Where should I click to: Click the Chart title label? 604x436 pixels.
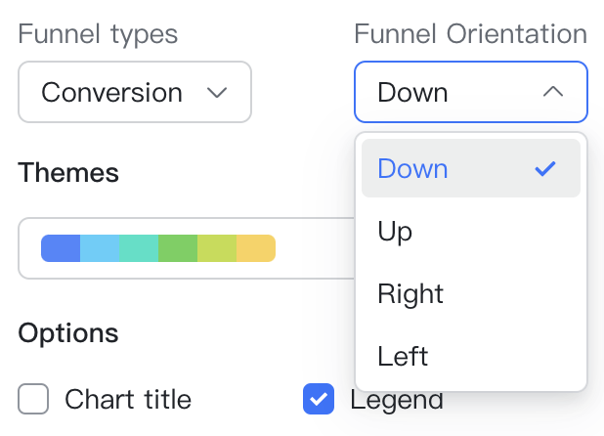(x=128, y=399)
